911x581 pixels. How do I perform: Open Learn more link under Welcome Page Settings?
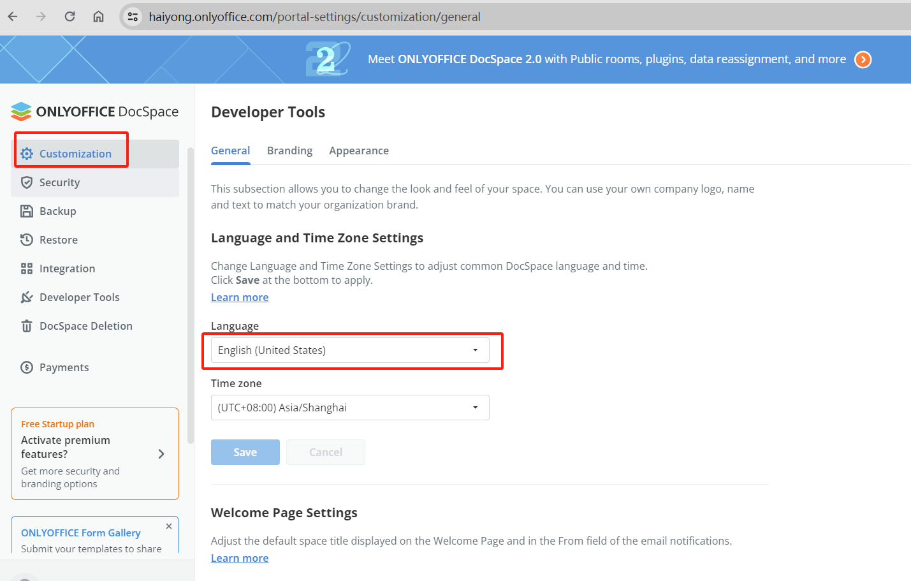coord(240,558)
